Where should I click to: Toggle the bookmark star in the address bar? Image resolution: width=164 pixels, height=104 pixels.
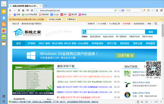(37, 10)
